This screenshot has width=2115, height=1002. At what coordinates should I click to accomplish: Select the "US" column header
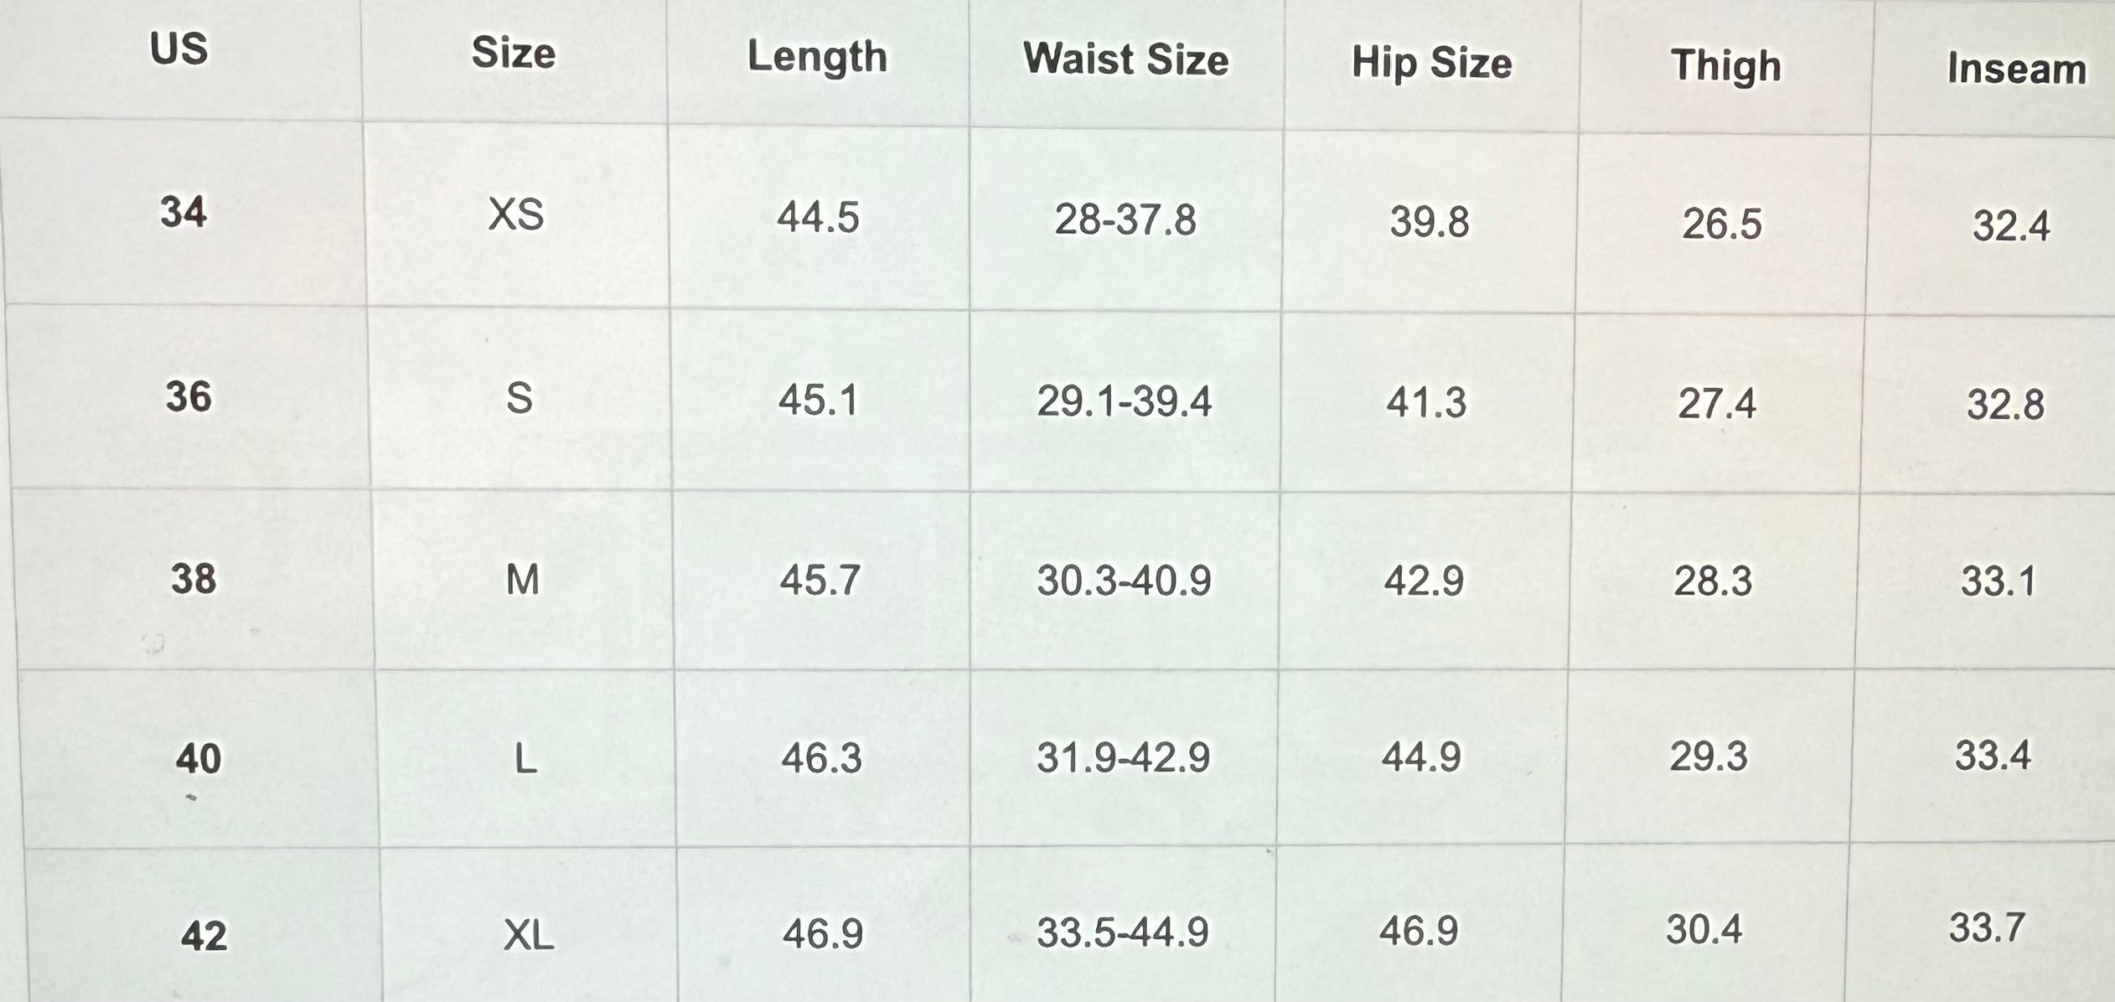click(178, 49)
